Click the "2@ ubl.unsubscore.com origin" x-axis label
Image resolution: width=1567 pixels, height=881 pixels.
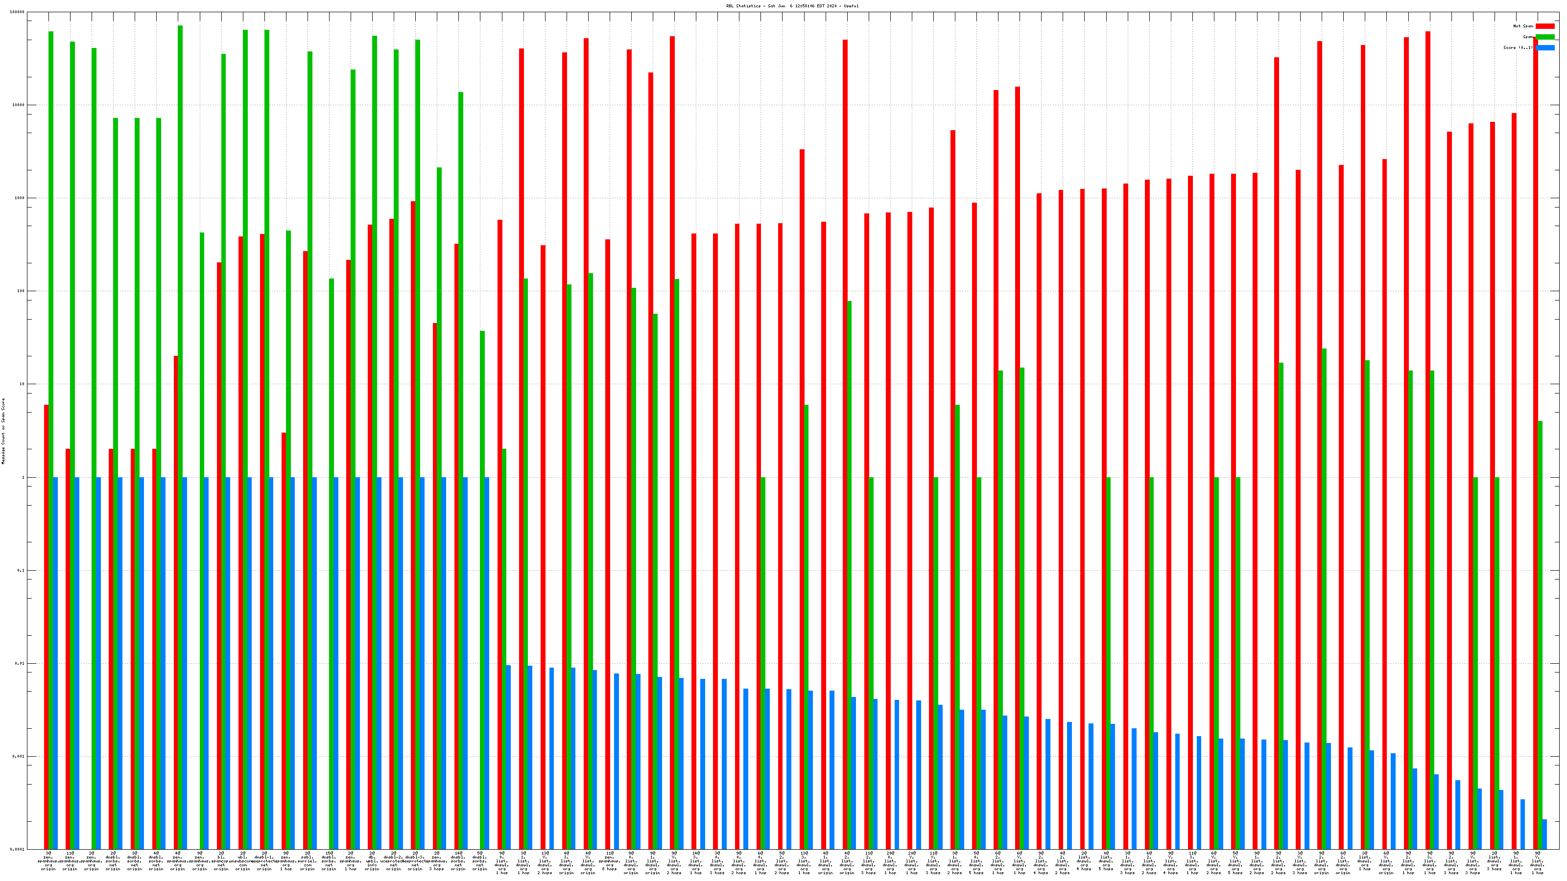pos(243,861)
